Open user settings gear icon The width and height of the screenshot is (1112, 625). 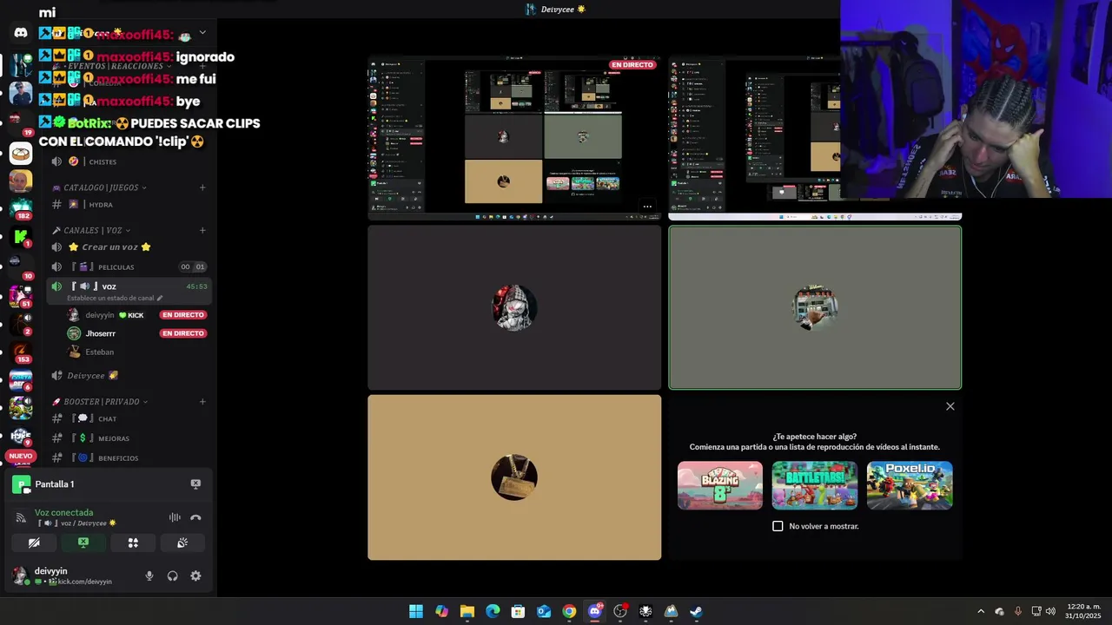[195, 576]
